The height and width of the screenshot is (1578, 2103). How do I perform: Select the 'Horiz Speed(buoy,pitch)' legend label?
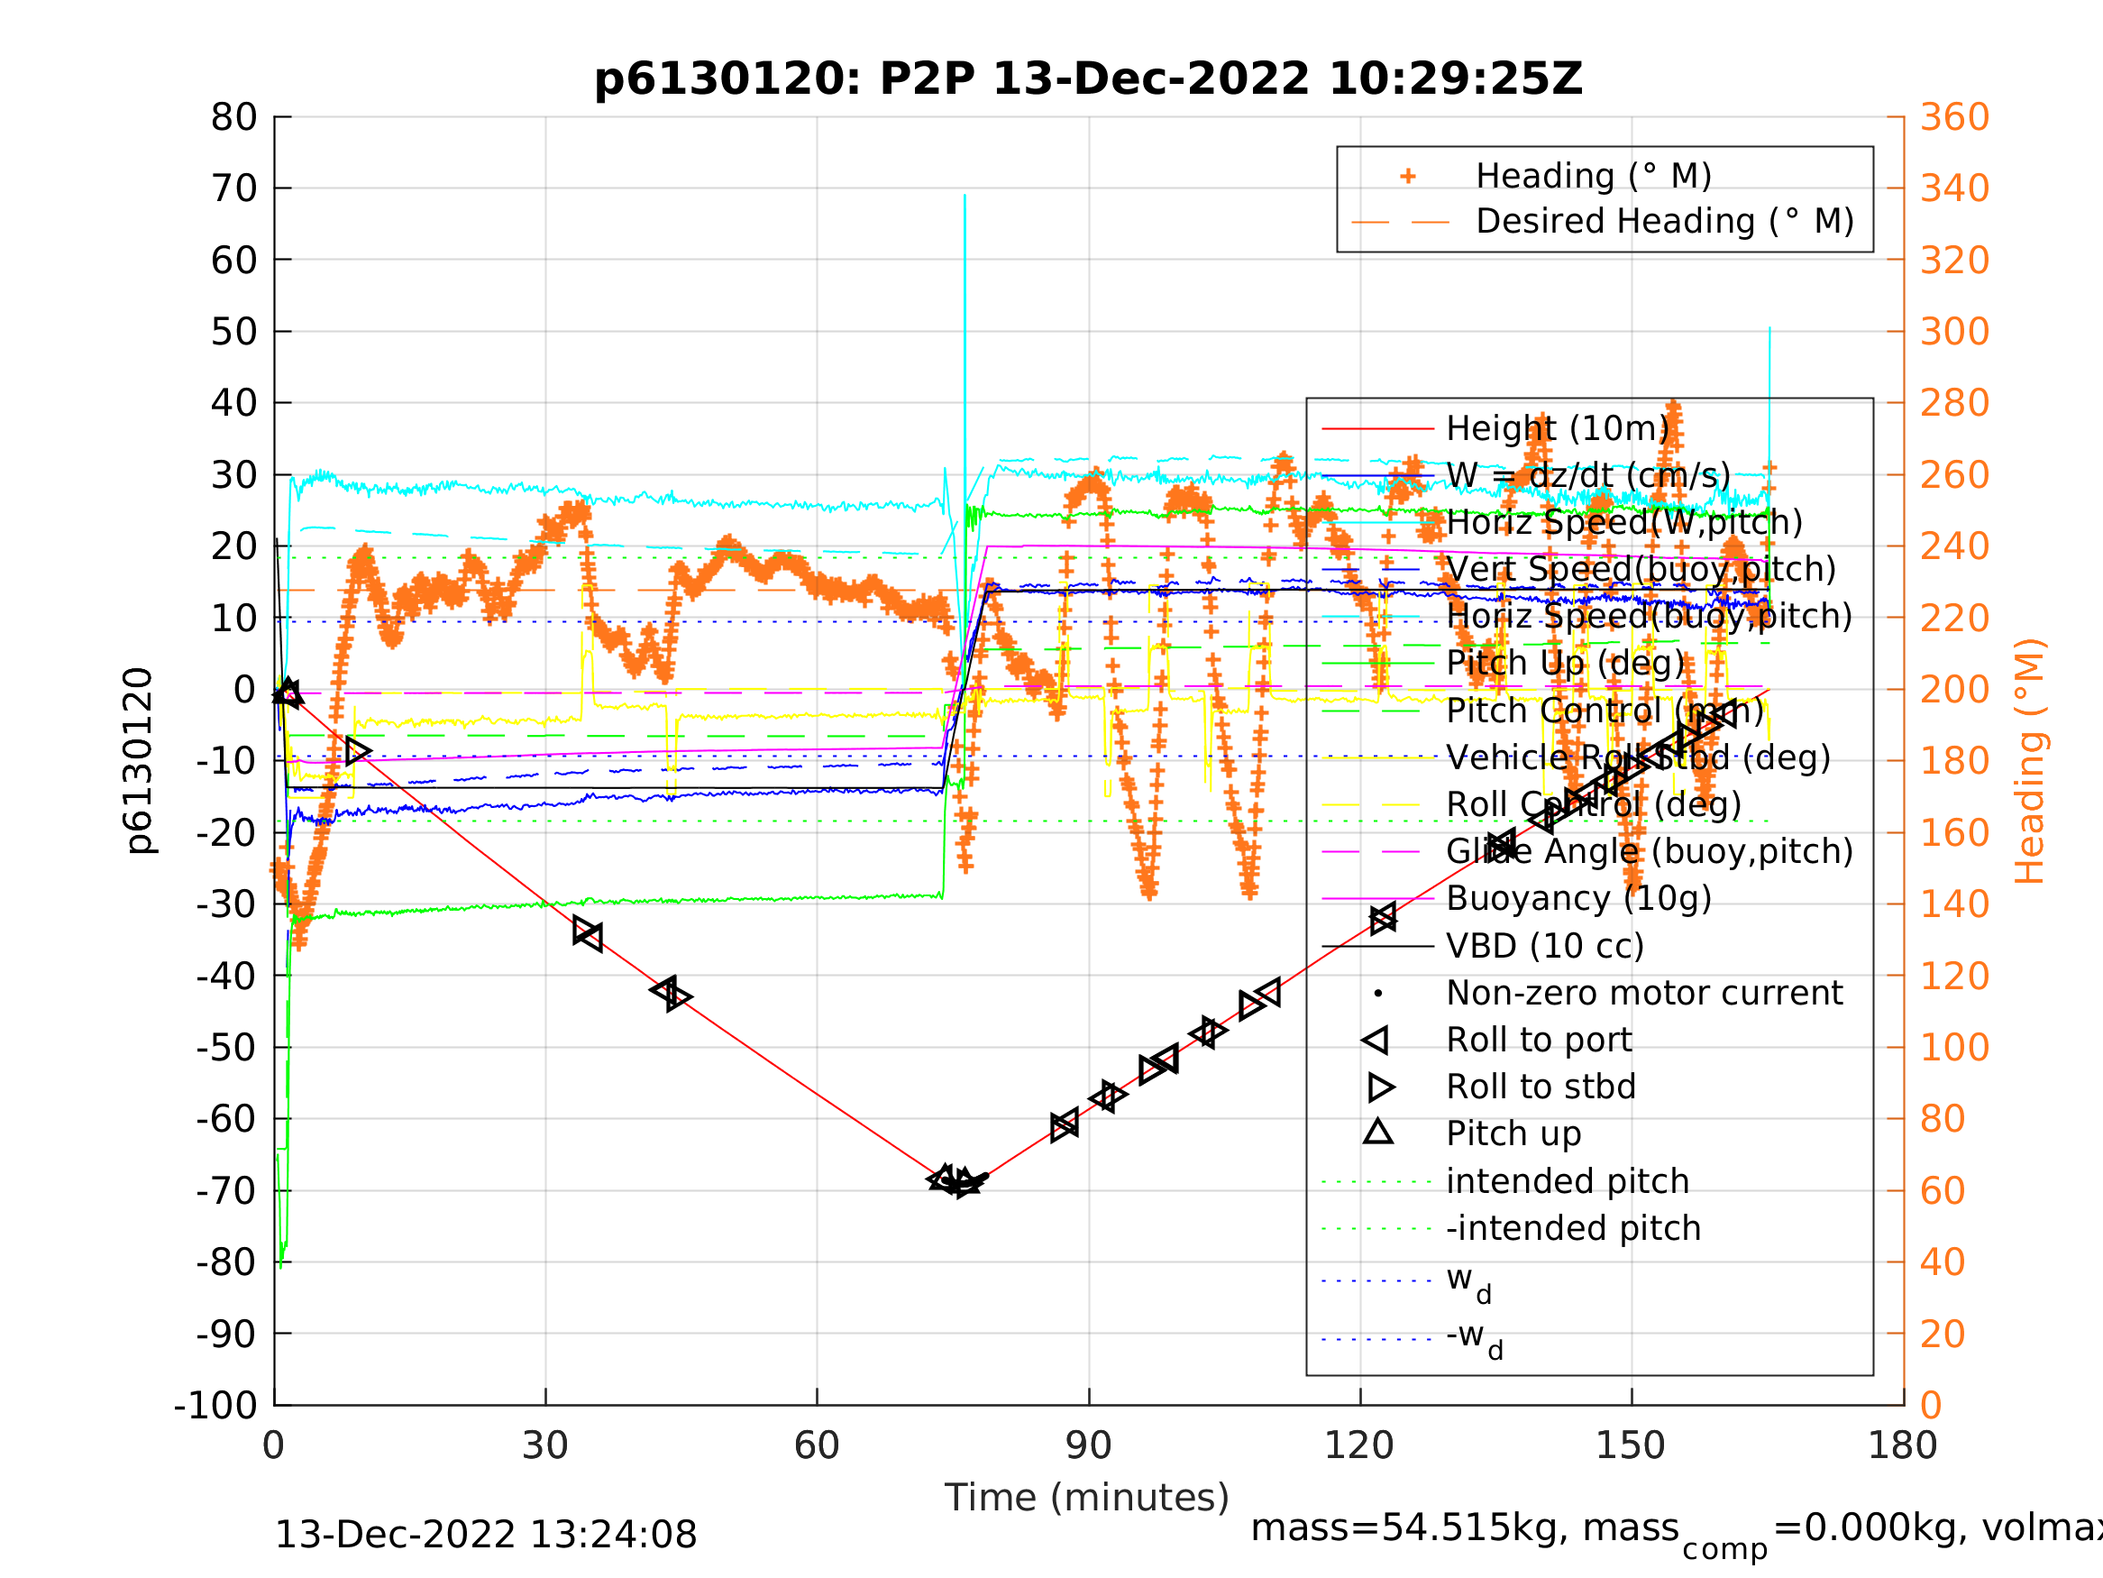click(1650, 617)
